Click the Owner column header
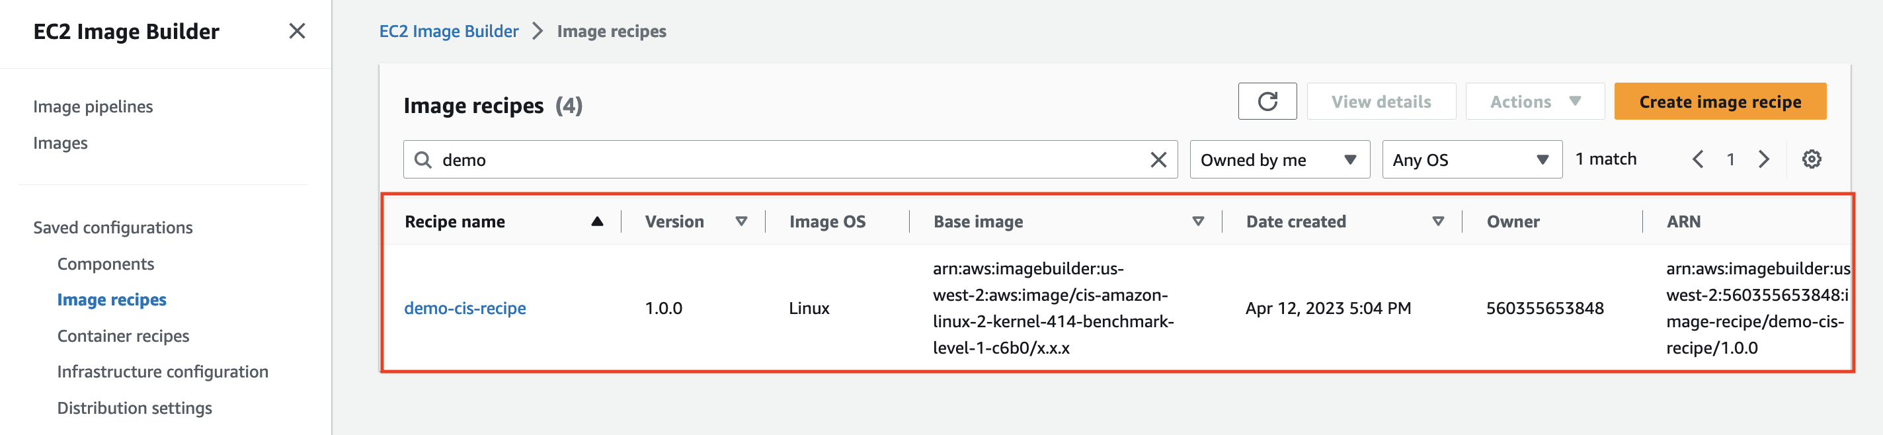1883x435 pixels. (x=1512, y=221)
